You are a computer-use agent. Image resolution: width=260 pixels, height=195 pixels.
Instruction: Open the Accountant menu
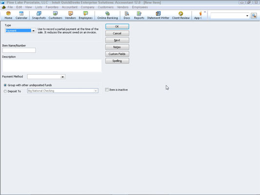point(69,7)
